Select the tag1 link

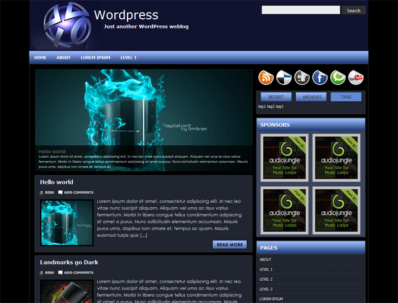[x=262, y=107]
